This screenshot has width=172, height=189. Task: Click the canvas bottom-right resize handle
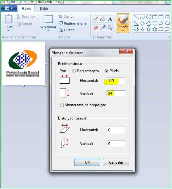point(46,86)
